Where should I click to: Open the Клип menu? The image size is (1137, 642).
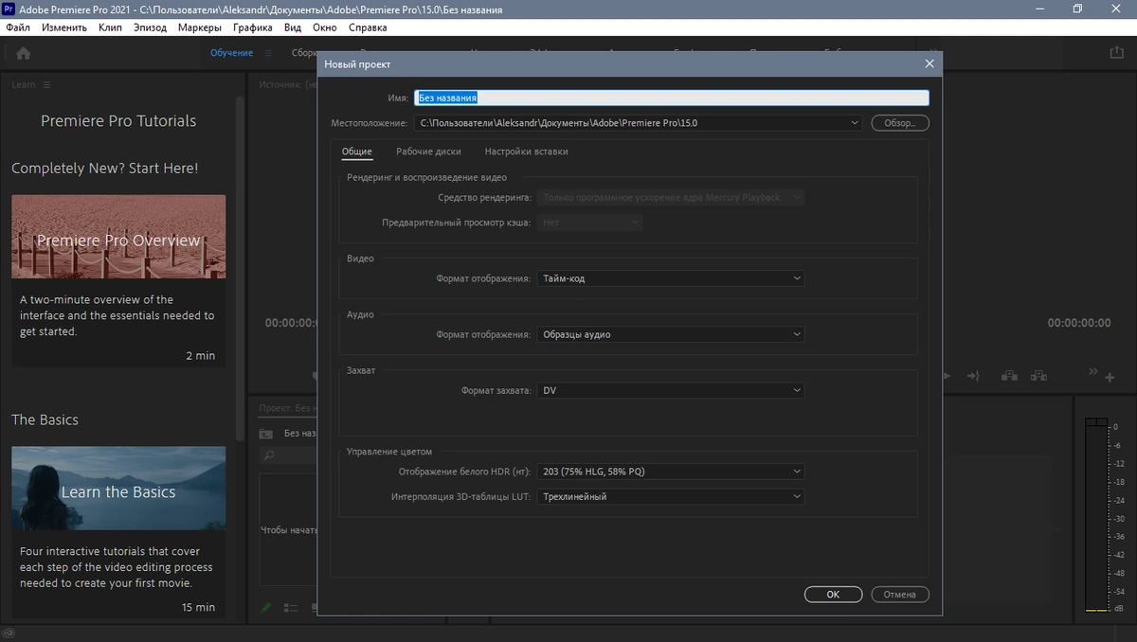pos(110,27)
